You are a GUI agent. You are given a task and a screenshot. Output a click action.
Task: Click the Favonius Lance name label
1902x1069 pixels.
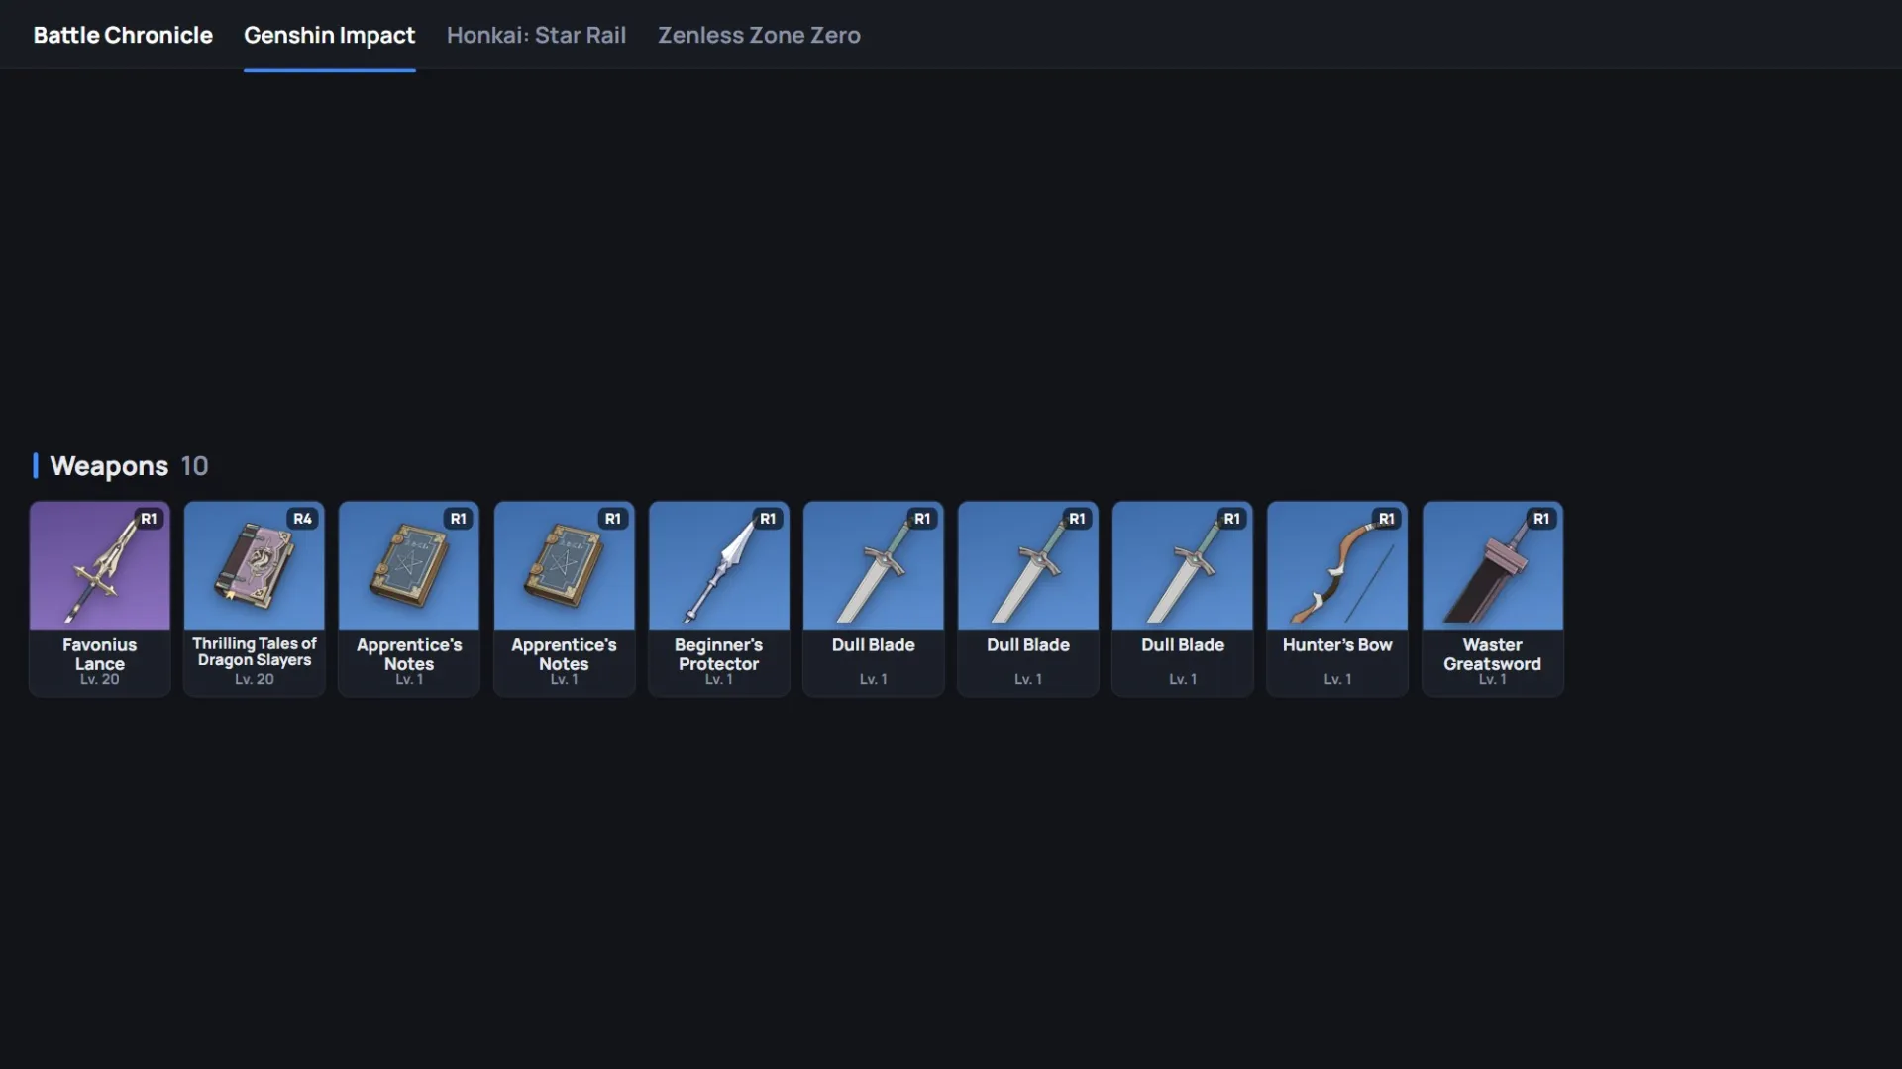pyautogui.click(x=99, y=654)
